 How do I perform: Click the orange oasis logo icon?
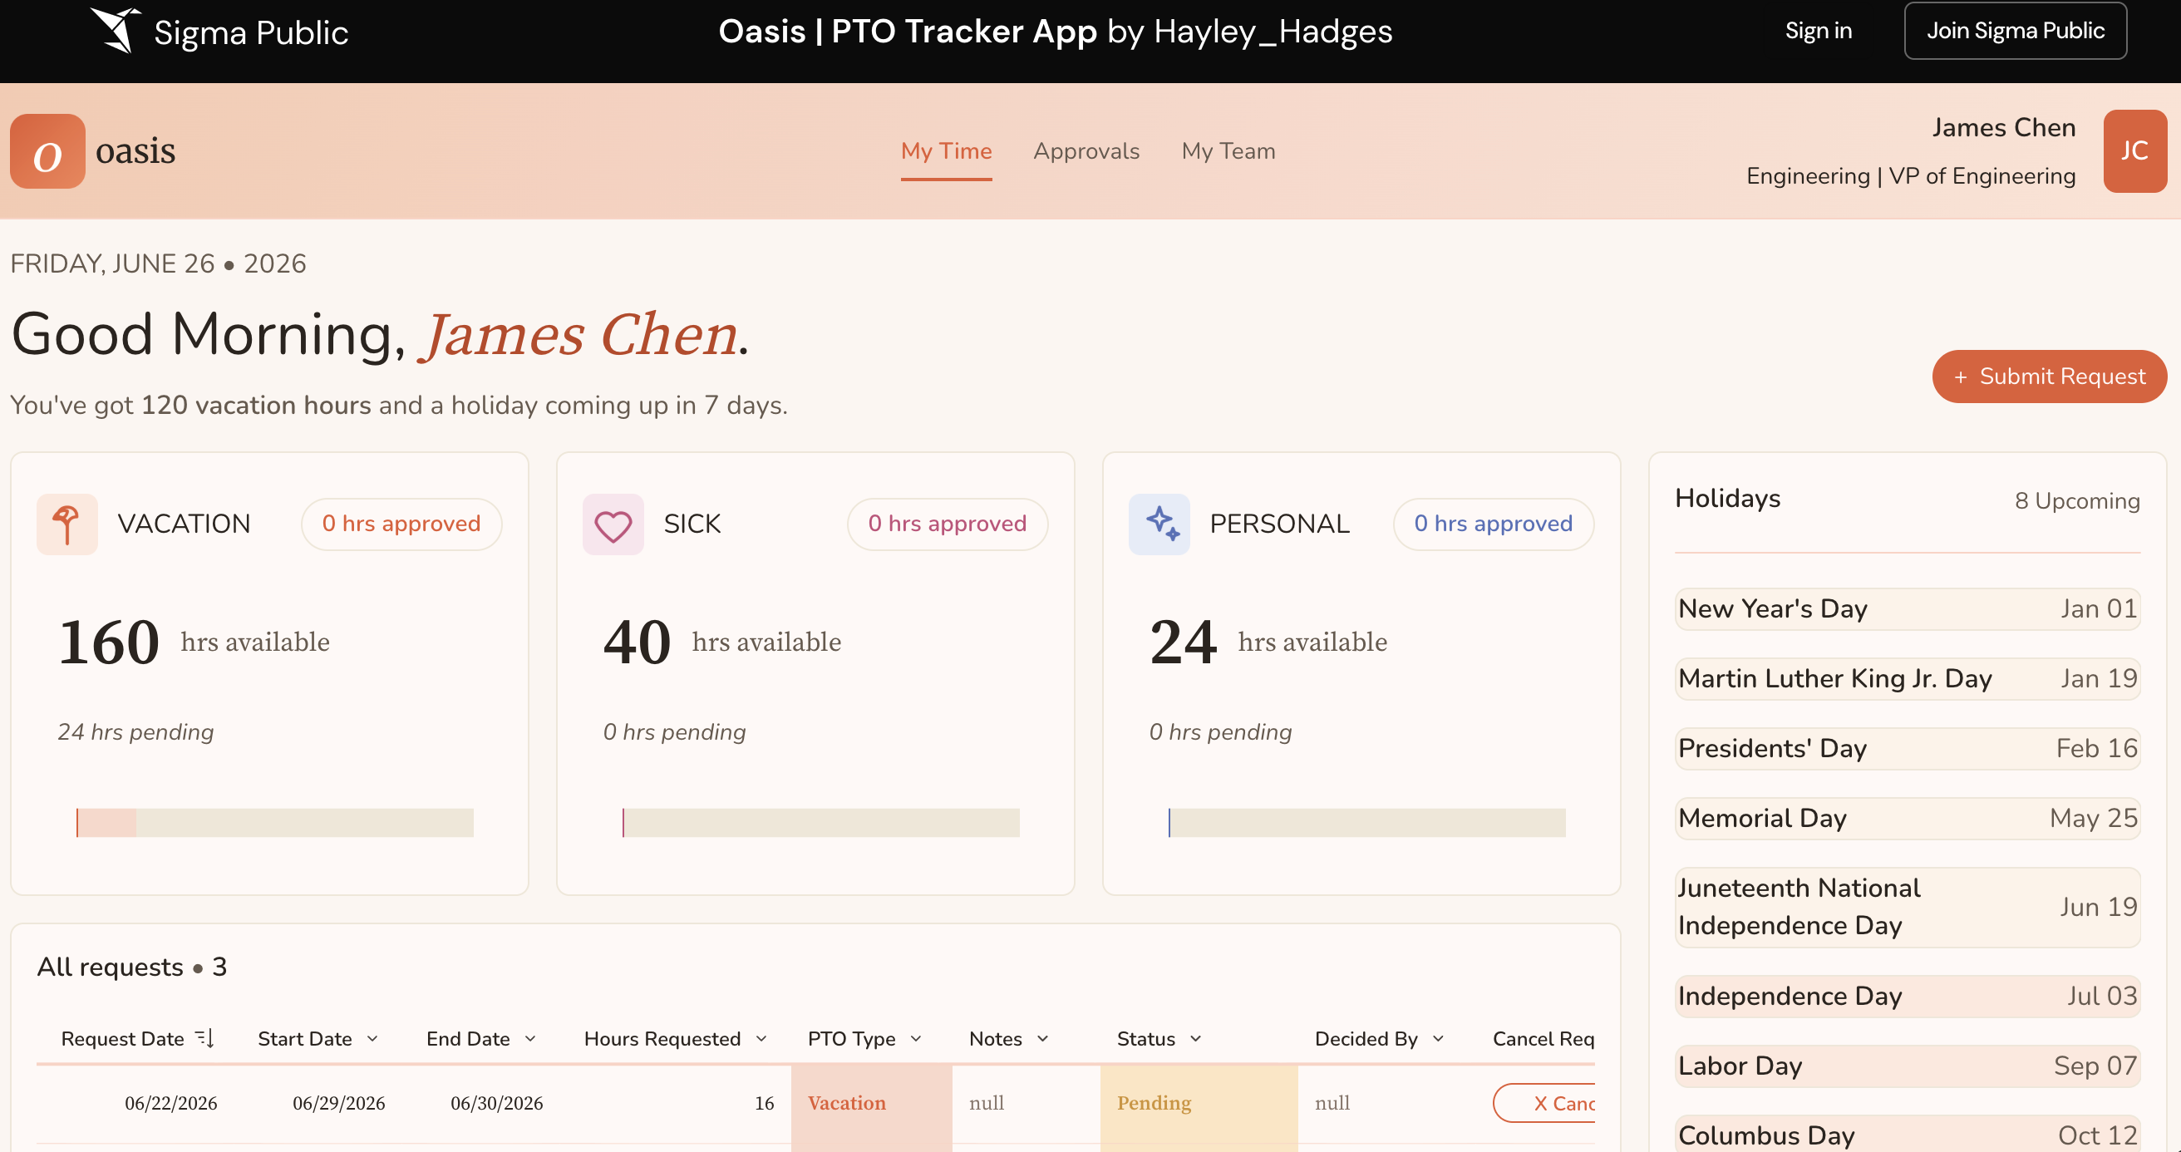click(47, 151)
